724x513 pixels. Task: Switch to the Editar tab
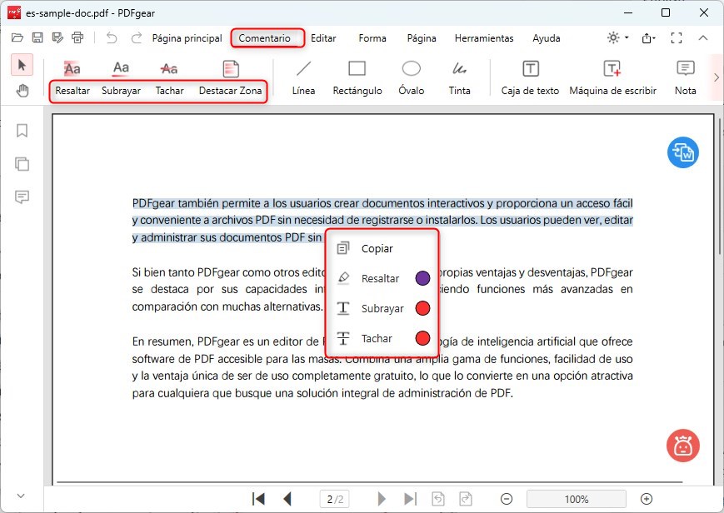tap(323, 38)
